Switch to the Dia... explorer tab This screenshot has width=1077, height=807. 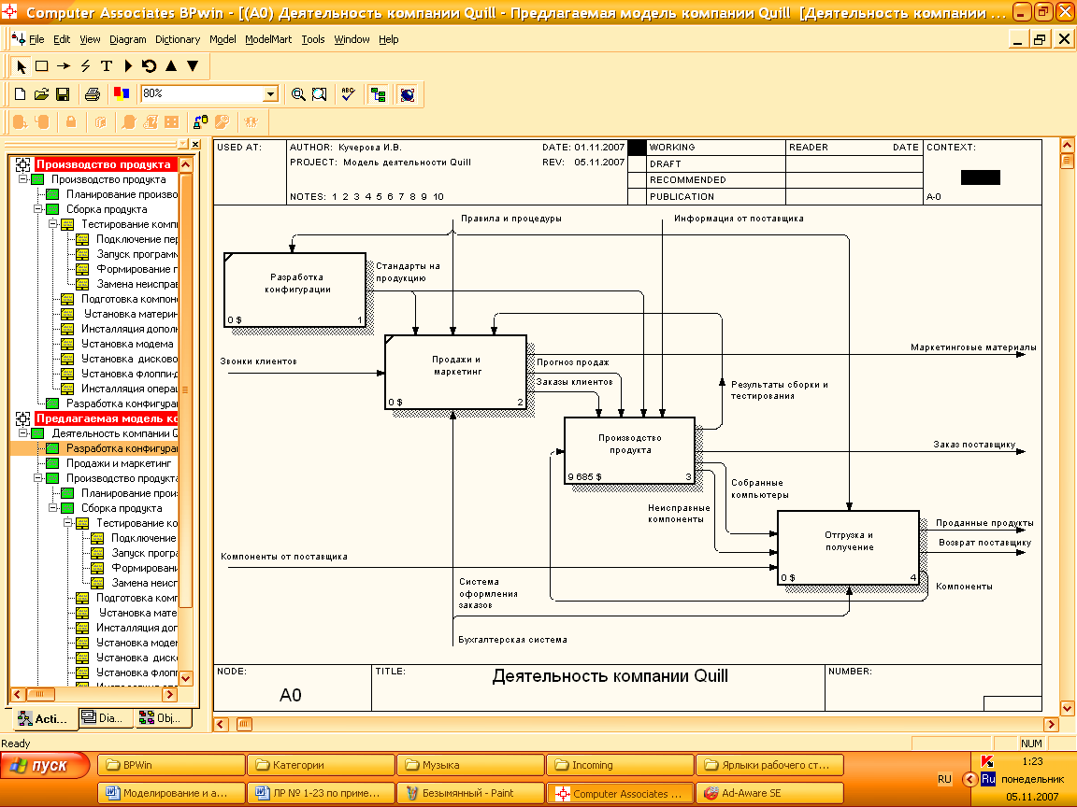click(x=106, y=717)
